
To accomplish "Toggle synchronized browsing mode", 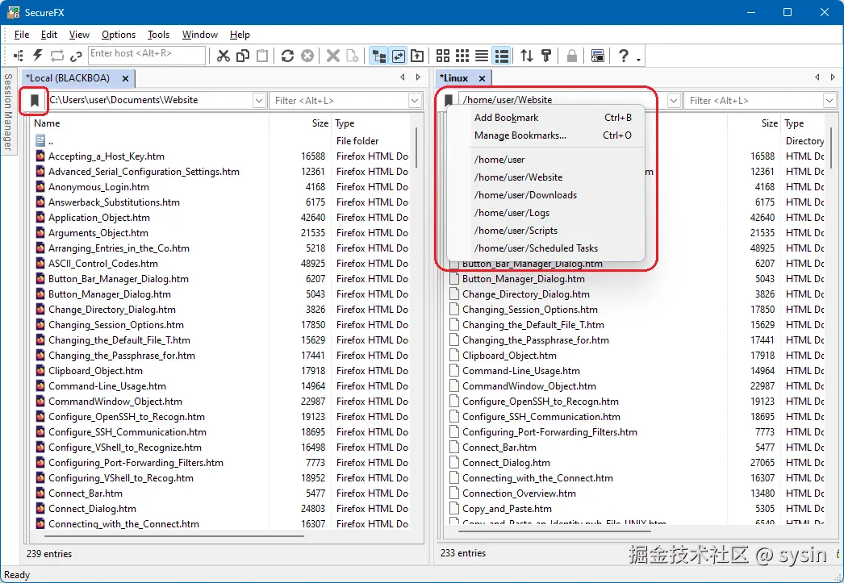I will coord(398,56).
